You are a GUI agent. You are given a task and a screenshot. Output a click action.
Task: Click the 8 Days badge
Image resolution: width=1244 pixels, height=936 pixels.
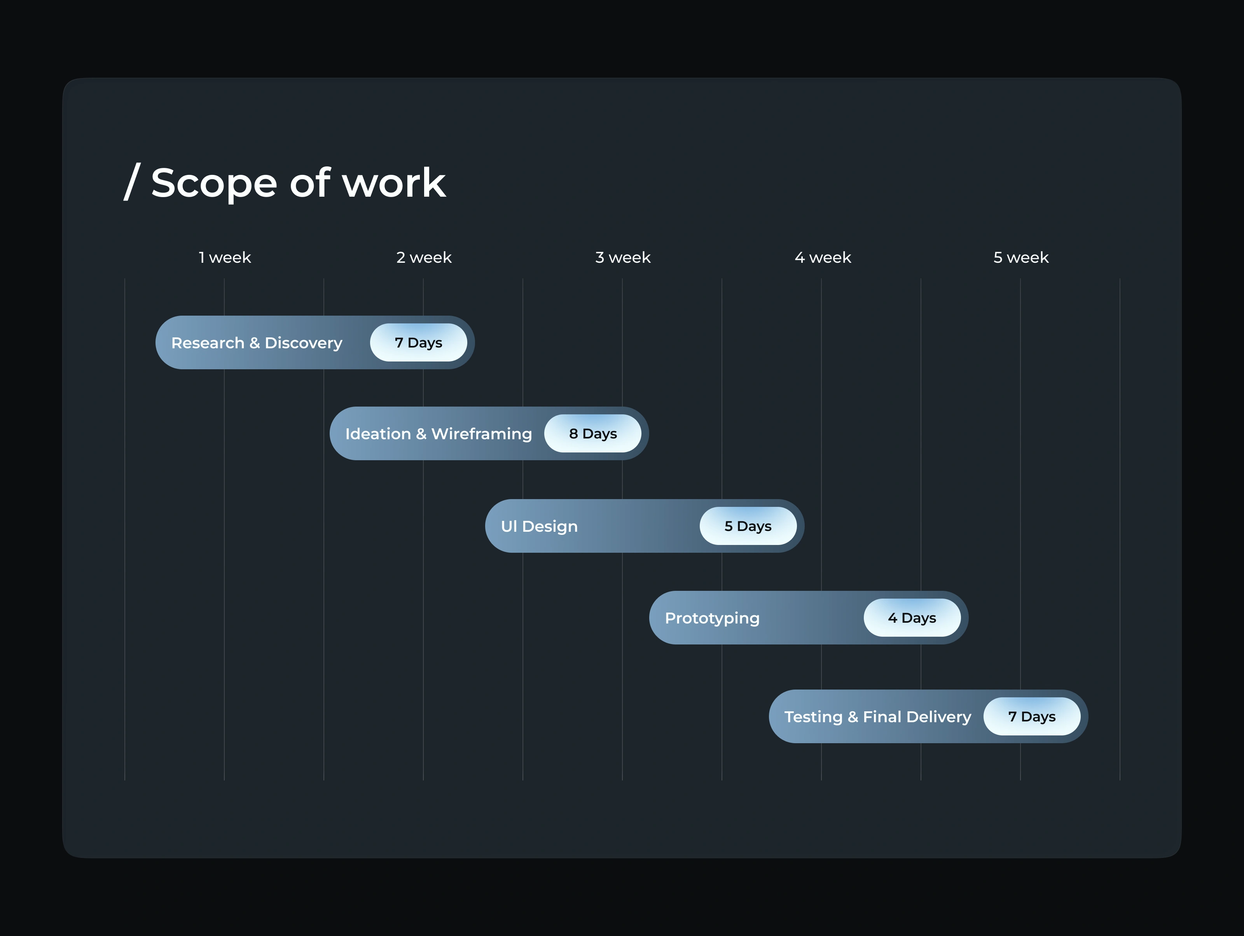[x=593, y=433]
